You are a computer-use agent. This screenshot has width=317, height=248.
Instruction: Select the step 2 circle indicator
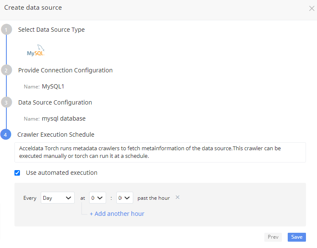[6, 70]
